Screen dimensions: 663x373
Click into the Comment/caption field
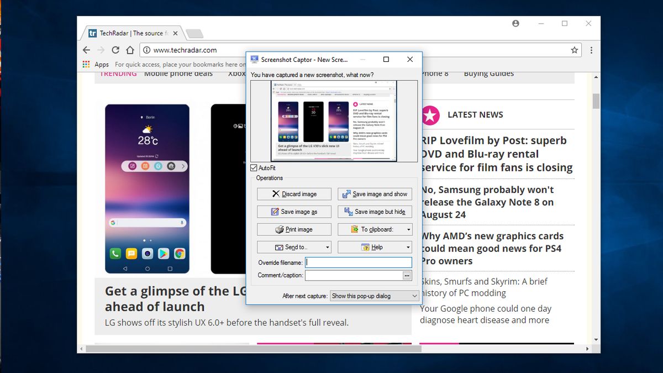(x=354, y=275)
